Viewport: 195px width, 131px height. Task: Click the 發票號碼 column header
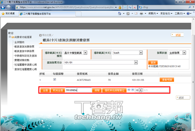click(82, 74)
